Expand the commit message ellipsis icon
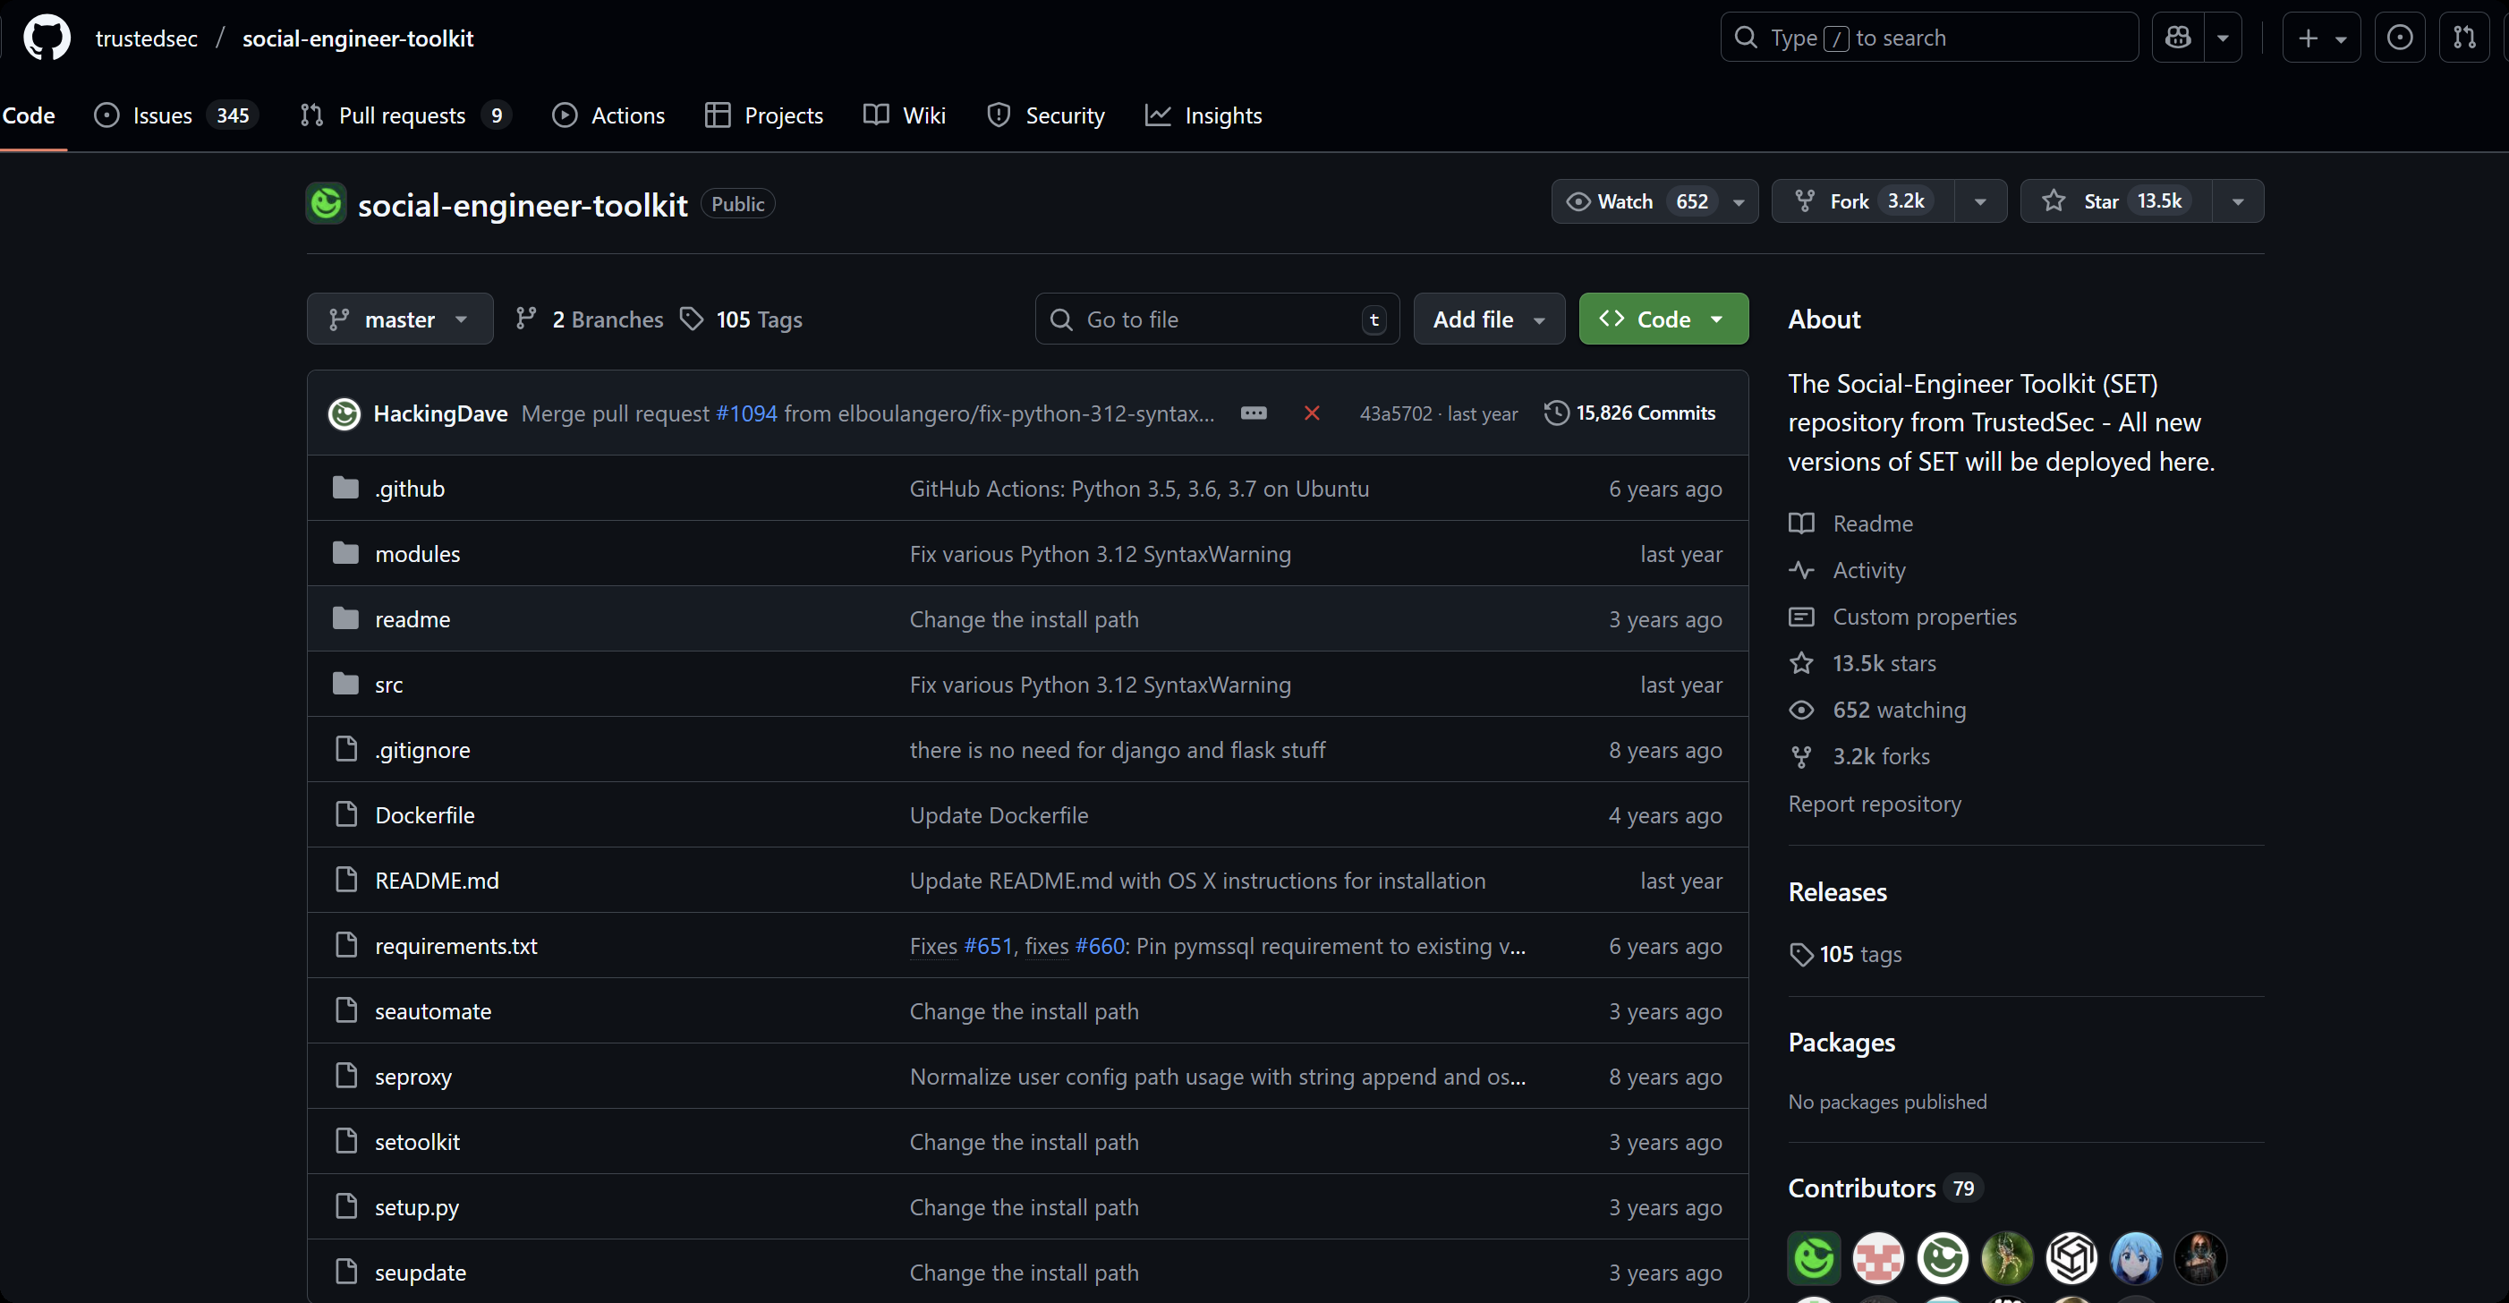This screenshot has width=2509, height=1303. [x=1254, y=413]
